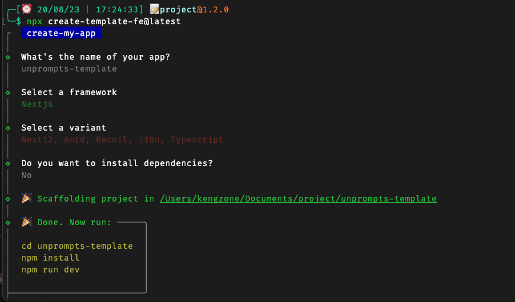Click the diamond marker beside Select a variant

pos(8,128)
